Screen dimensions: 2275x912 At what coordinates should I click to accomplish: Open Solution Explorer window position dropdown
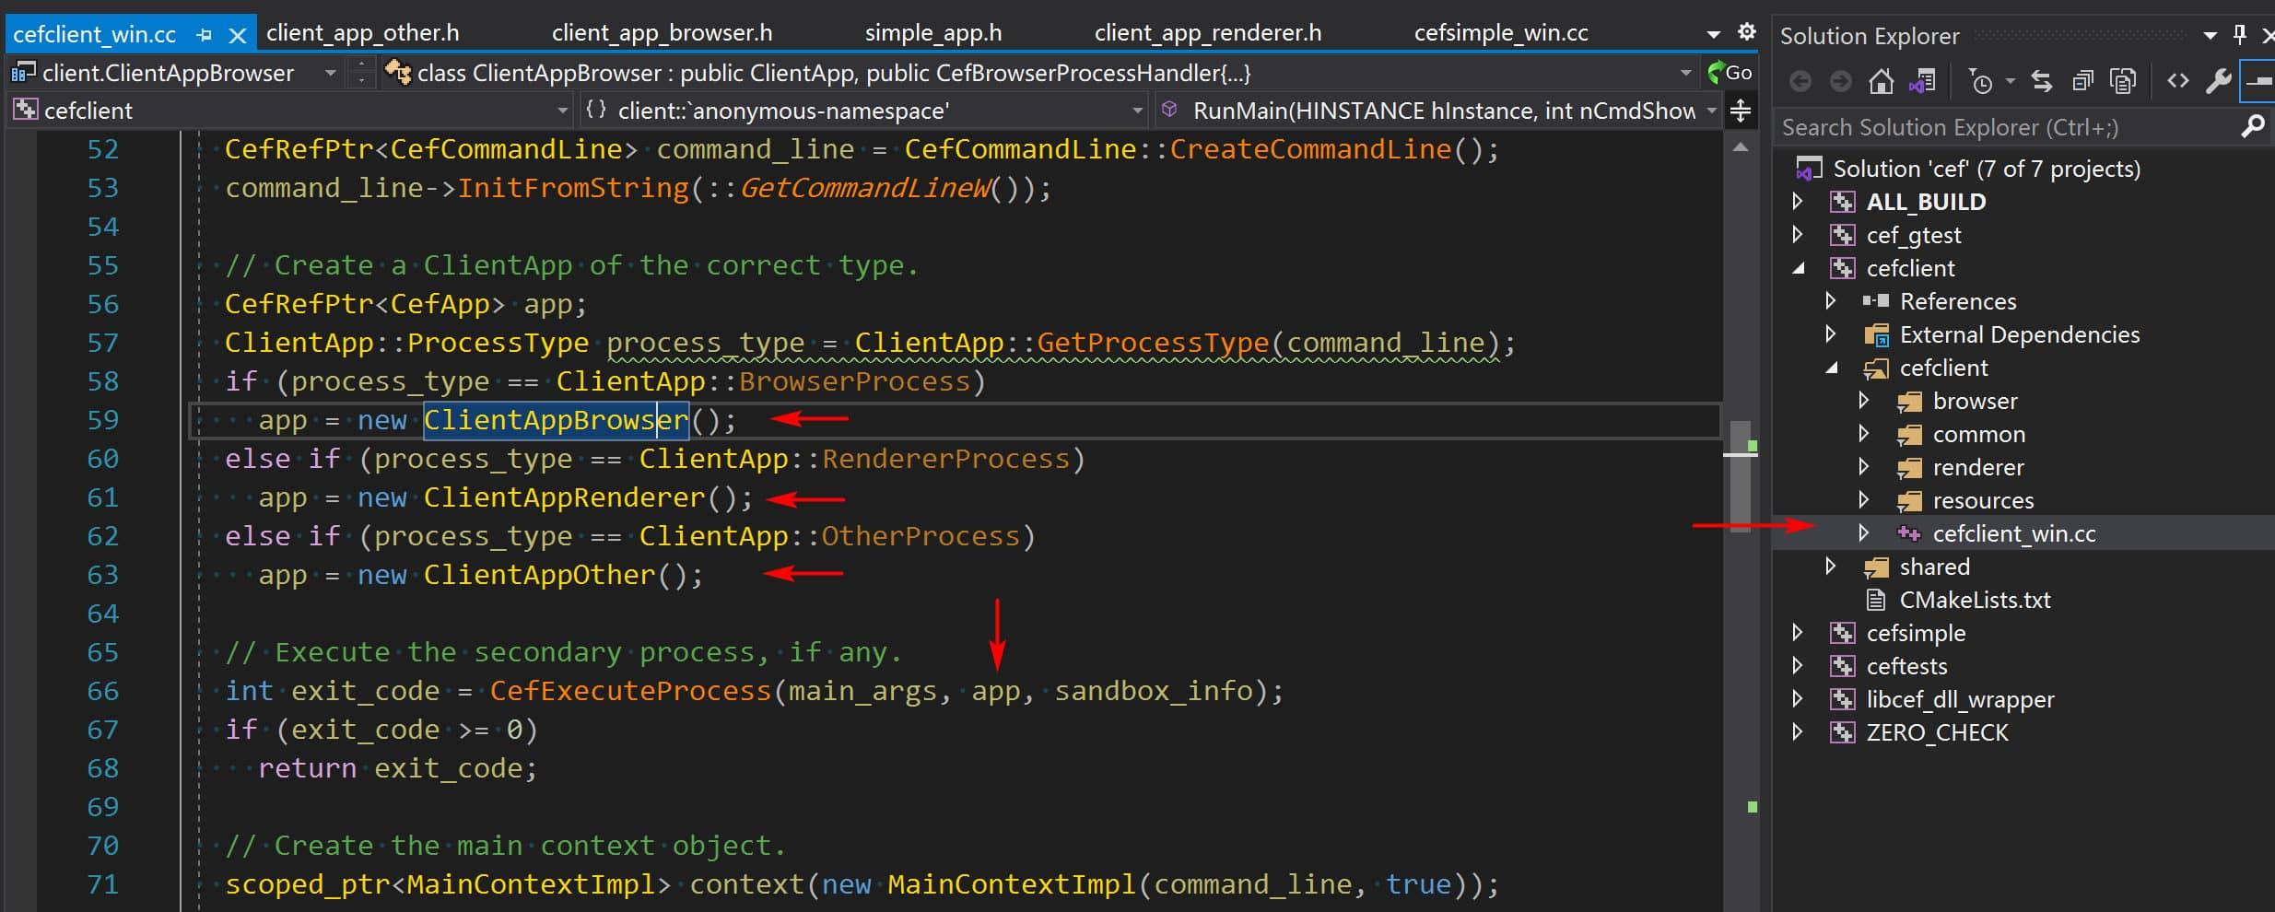[x=2210, y=36]
